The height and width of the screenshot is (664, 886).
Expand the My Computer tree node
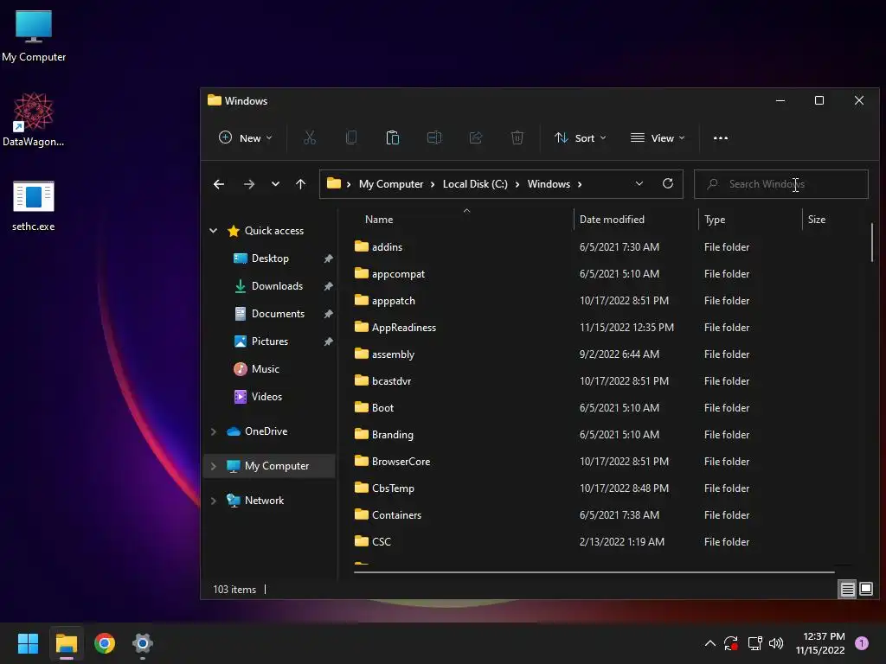[x=214, y=466]
